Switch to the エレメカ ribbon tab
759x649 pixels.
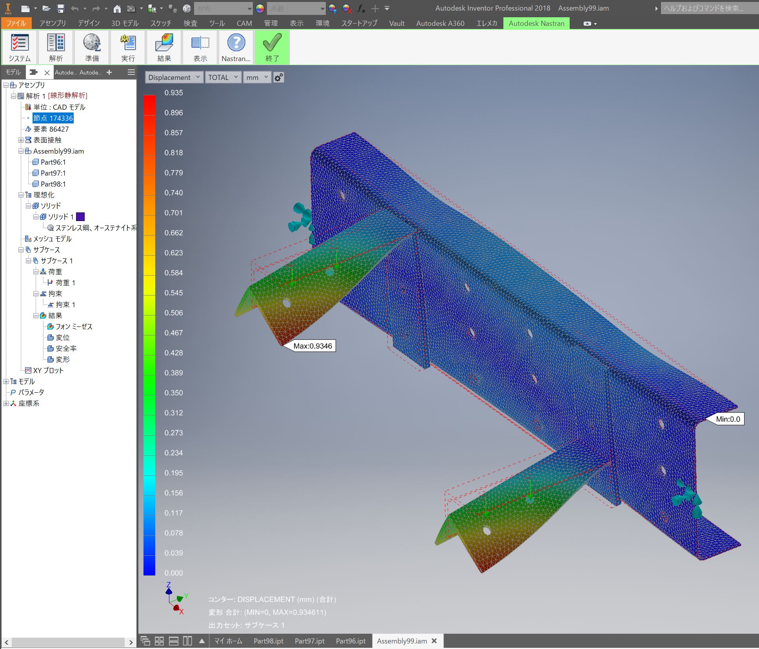click(x=487, y=23)
